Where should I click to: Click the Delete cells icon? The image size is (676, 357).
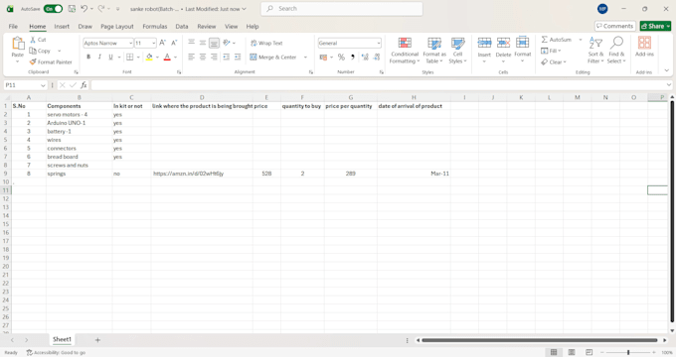point(503,44)
